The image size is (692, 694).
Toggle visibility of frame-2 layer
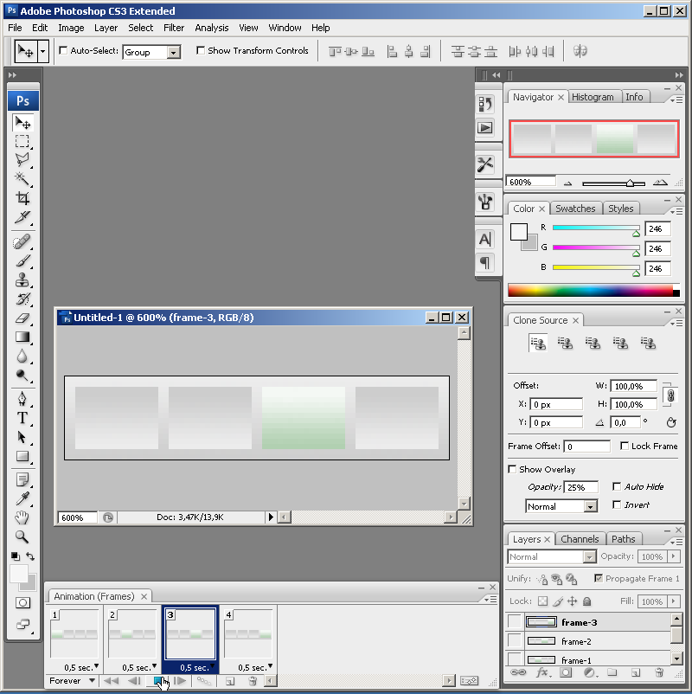point(514,641)
